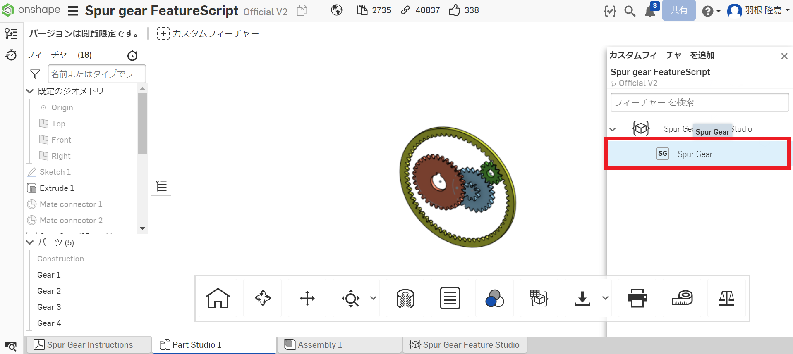The height and width of the screenshot is (354, 793).
Task: Click the Feature Studio cube icon
Action: point(641,128)
